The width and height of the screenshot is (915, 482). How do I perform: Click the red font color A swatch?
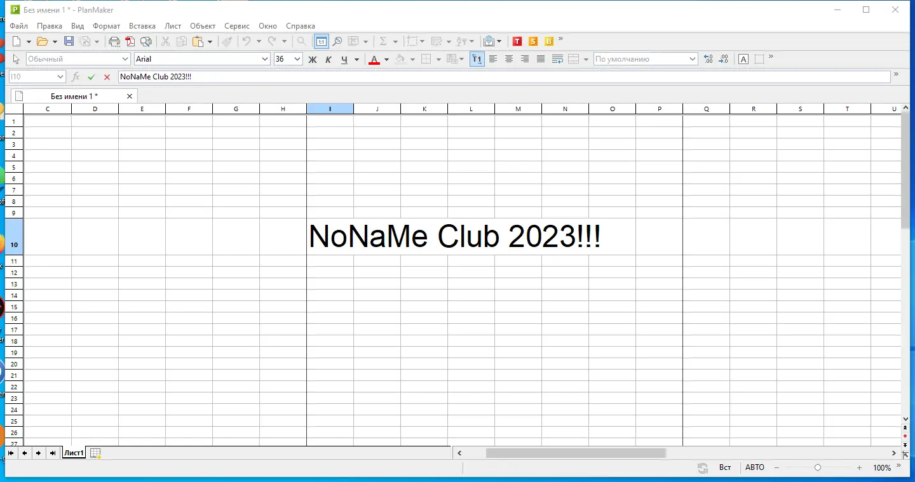[374, 59]
